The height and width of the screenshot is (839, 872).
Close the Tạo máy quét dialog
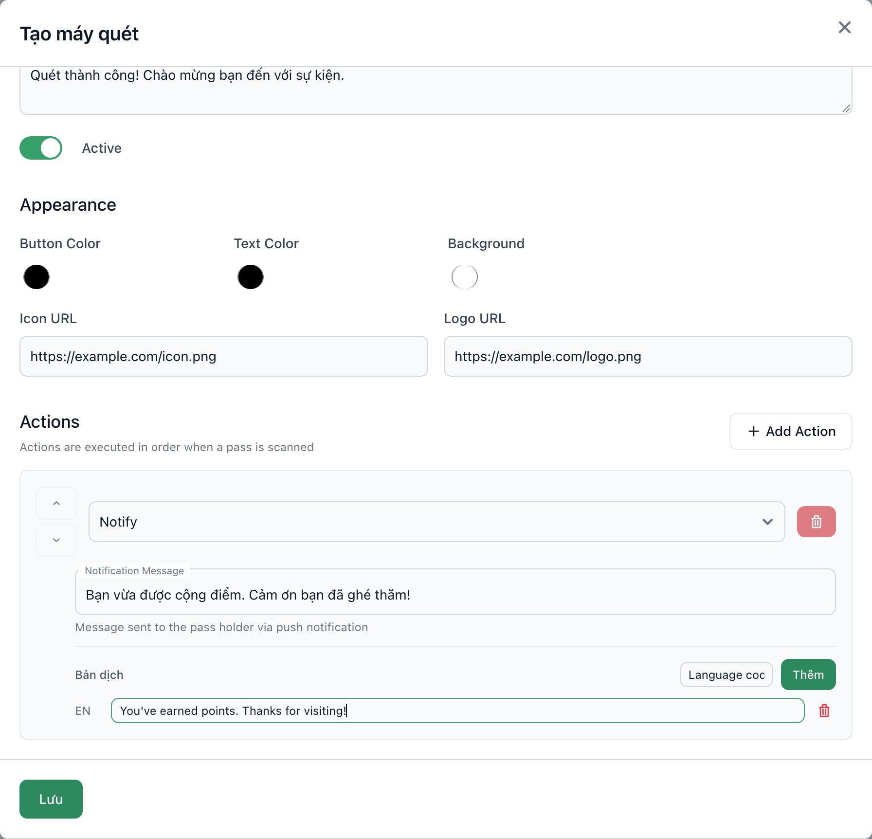tap(844, 27)
